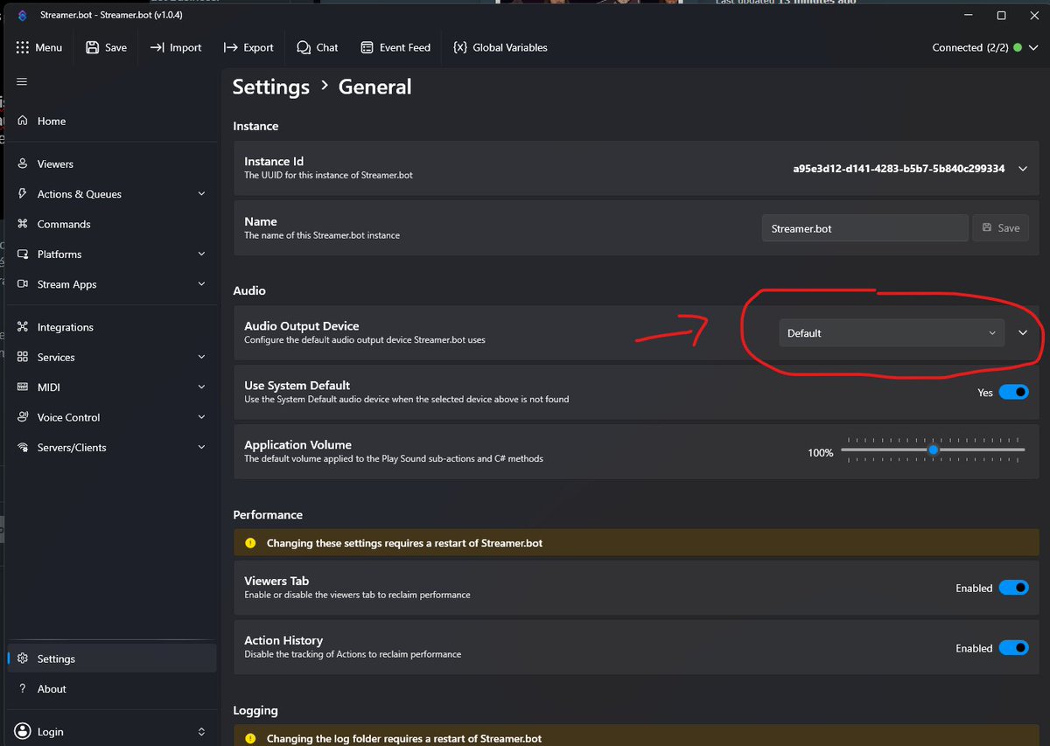1050x746 pixels.
Task: Click the Streamer.bot logo in title bar
Action: pos(22,16)
